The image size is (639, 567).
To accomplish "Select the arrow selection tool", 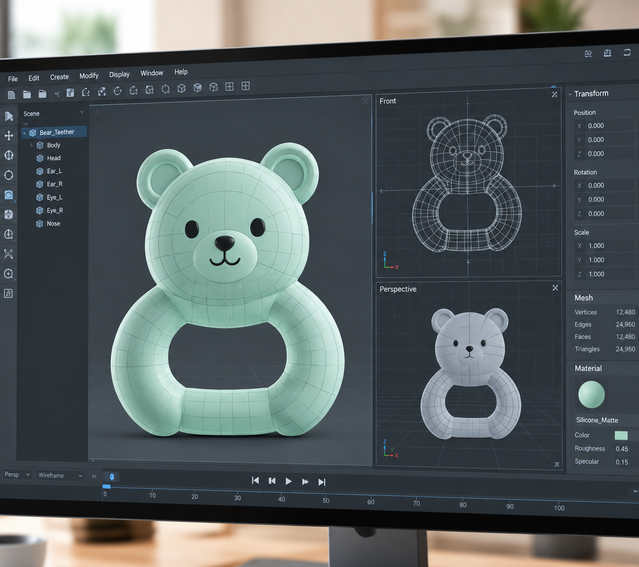I will (9, 116).
